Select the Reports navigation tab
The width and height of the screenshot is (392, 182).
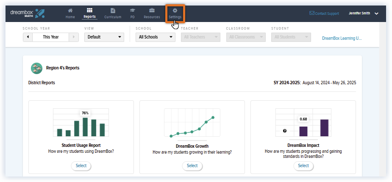coord(89,14)
